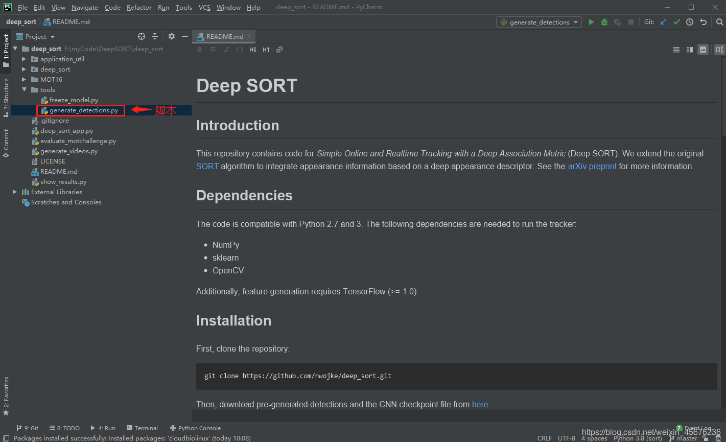Open the 4: Run tool window
This screenshot has height=442, width=726.
[103, 428]
